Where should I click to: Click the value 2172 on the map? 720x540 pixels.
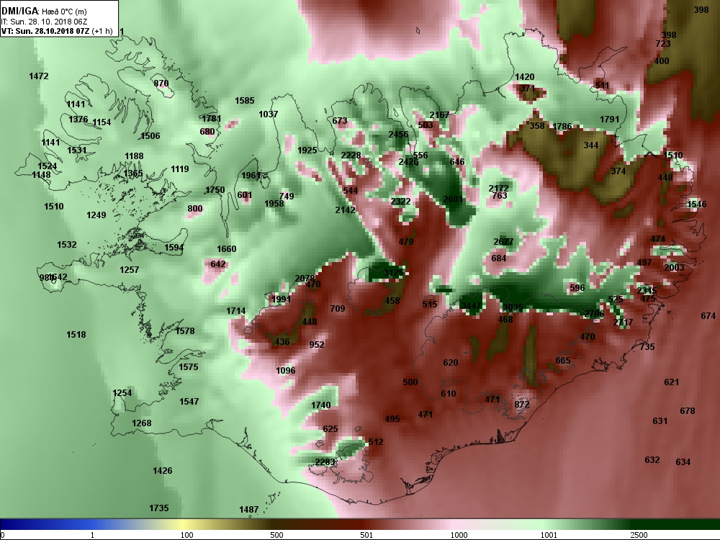pyautogui.click(x=499, y=188)
